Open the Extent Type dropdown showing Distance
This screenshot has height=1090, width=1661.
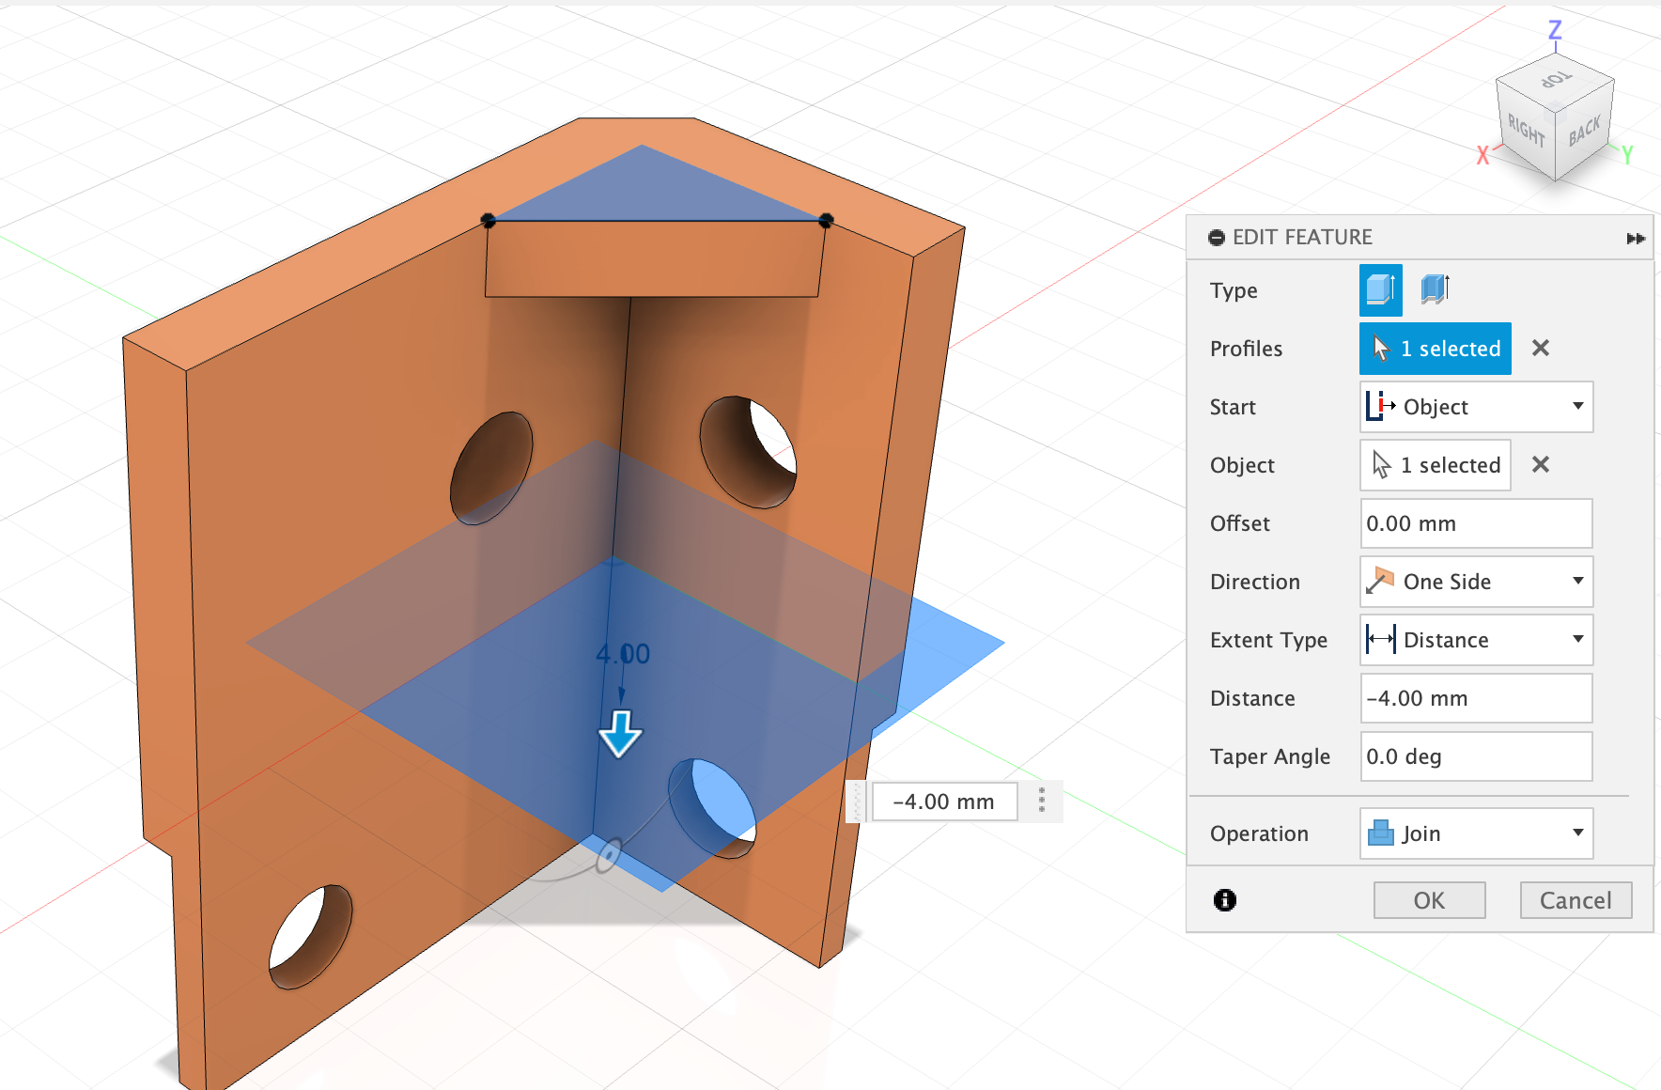click(x=1476, y=640)
